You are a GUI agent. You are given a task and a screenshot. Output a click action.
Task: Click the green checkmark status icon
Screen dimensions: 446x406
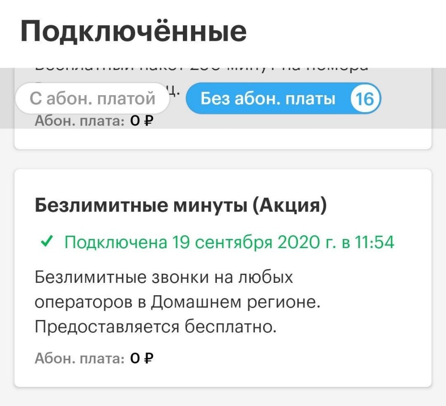coord(46,241)
